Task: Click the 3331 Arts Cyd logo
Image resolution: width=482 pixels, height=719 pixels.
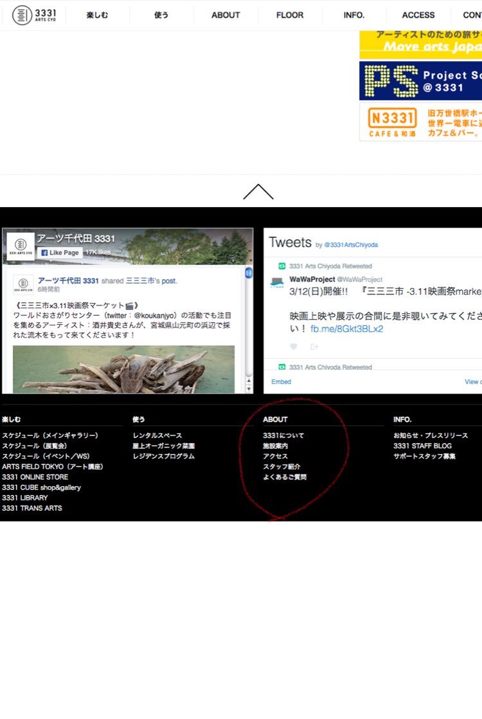Action: [34, 15]
